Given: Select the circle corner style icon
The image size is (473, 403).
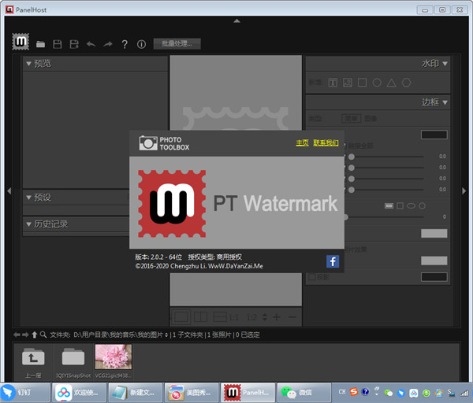Looking at the screenshot, I should click(x=422, y=205).
